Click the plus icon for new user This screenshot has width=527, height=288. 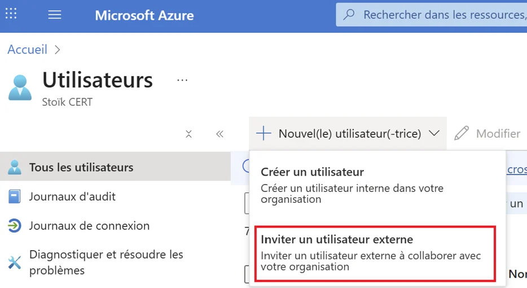pyautogui.click(x=263, y=133)
